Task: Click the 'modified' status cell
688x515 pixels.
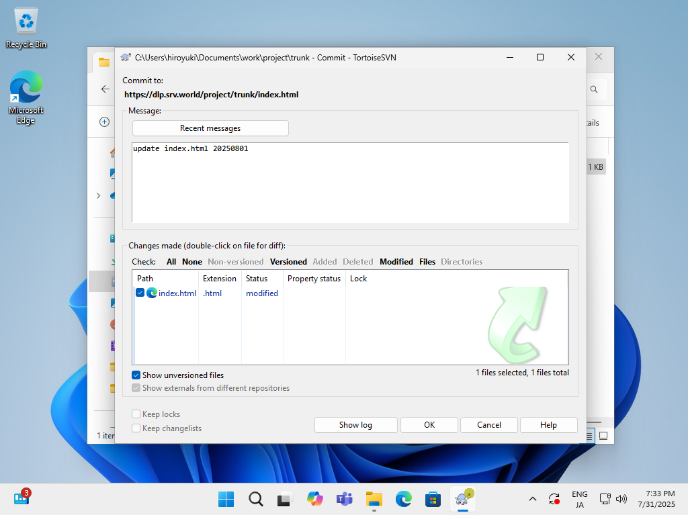Action: point(262,293)
